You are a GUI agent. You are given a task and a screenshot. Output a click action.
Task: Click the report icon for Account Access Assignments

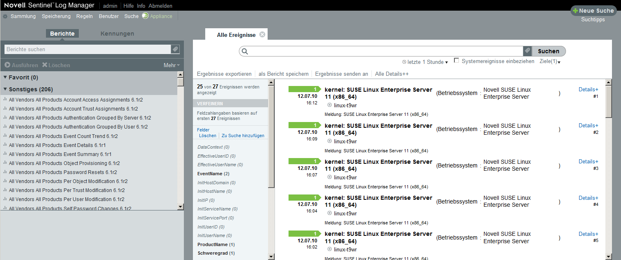[x=5, y=99]
